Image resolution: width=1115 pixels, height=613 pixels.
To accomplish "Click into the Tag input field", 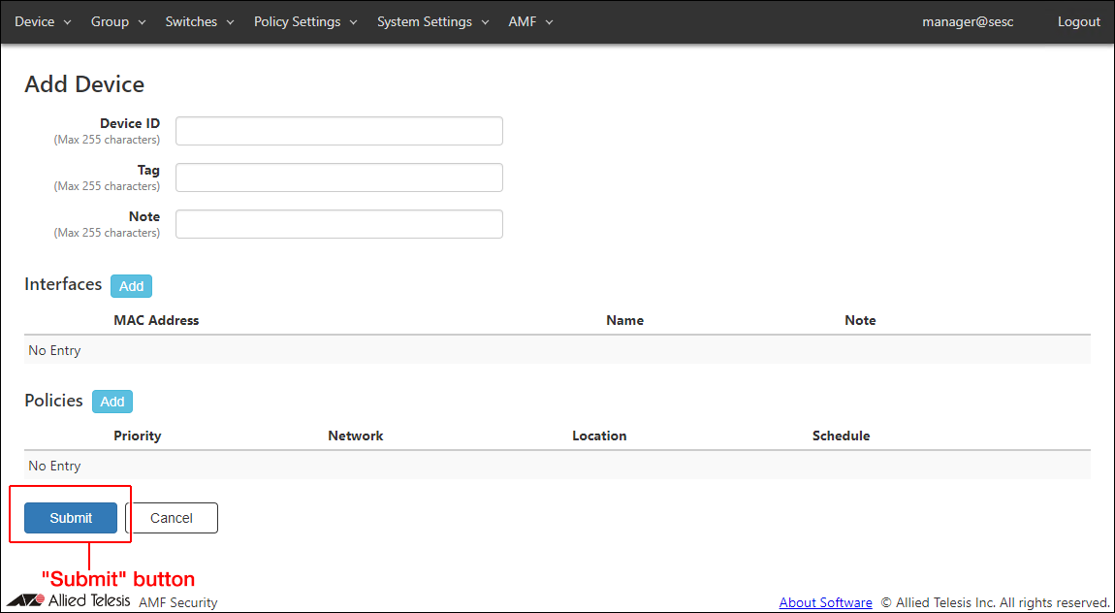I will pos(338,177).
